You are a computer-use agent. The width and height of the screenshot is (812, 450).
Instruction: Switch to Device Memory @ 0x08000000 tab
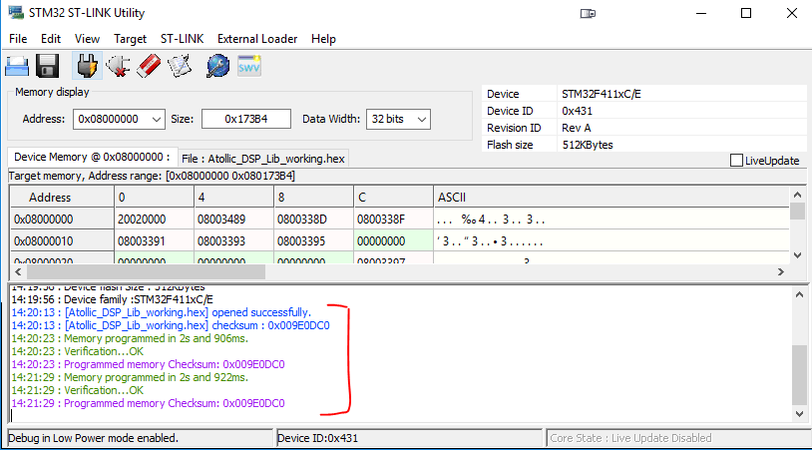tap(92, 157)
